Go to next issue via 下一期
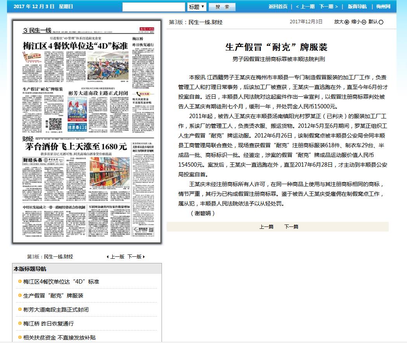The width and height of the screenshot is (407, 343). 329,7
